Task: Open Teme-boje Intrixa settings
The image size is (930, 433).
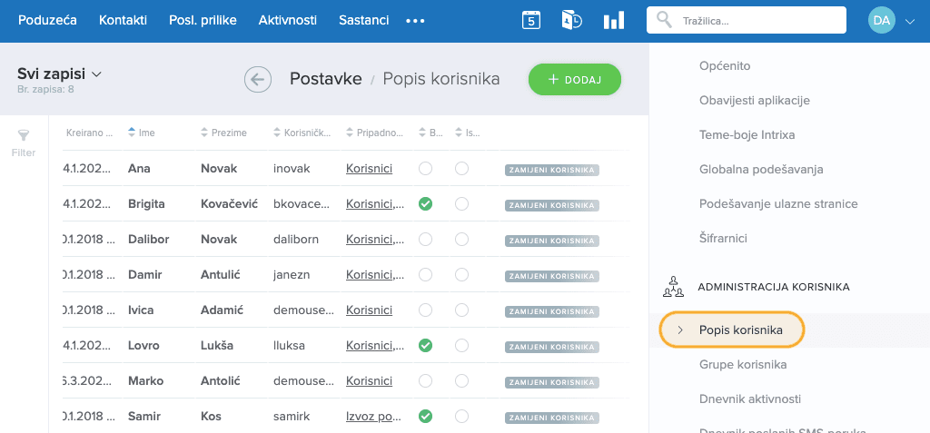Action: [747, 134]
